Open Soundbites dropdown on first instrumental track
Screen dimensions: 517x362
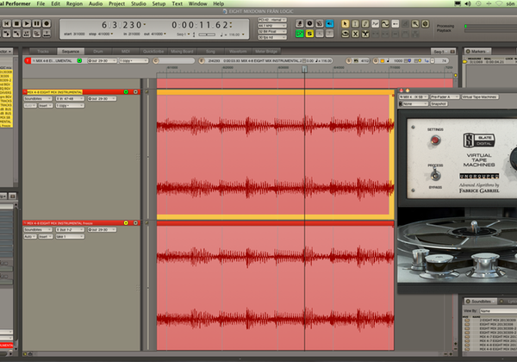click(x=38, y=98)
